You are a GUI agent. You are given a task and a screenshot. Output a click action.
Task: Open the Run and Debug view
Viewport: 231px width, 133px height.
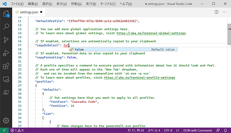6,53
